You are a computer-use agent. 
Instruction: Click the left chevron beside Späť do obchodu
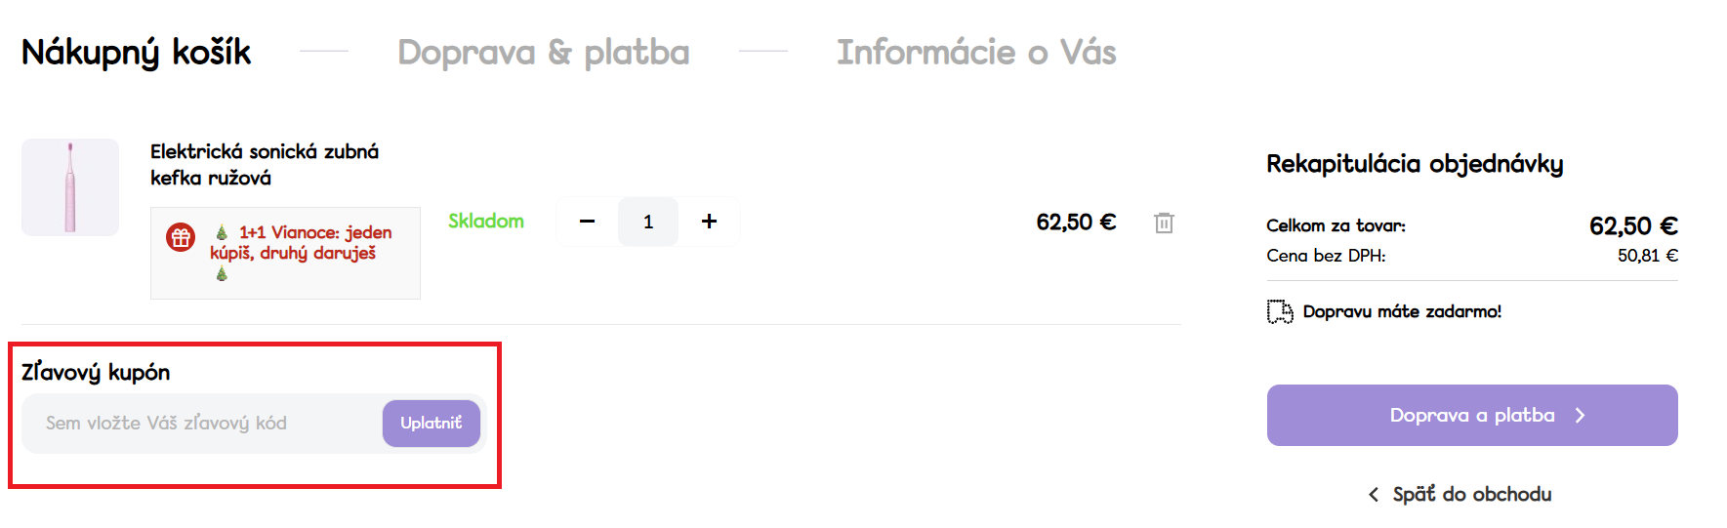[1374, 495]
